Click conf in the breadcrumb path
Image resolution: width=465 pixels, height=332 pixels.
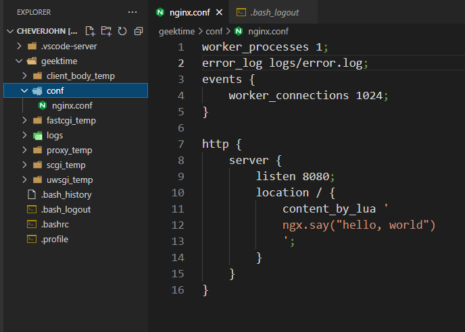[x=214, y=32]
